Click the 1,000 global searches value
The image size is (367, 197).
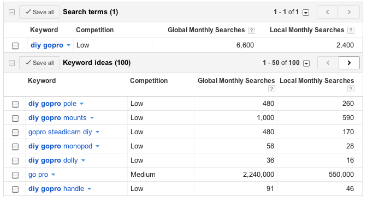click(x=265, y=118)
